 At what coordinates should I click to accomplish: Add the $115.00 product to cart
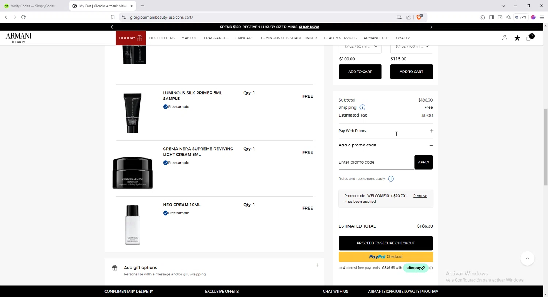[411, 72]
